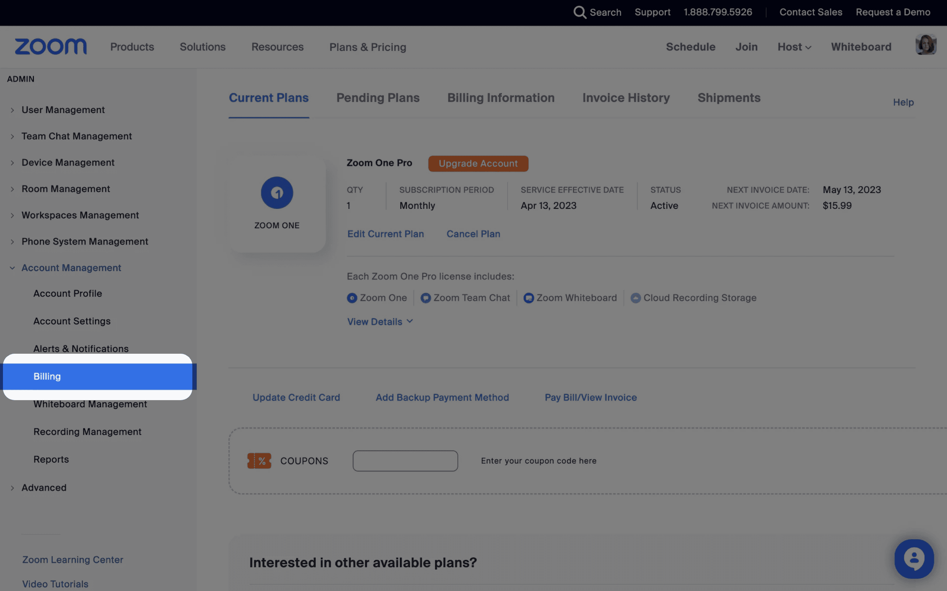Click the Zoom One plan circle icon

277,193
